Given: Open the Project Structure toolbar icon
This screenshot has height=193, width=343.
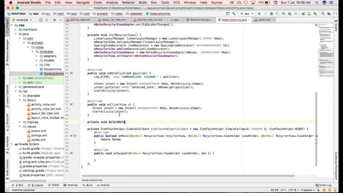Looking at the screenshot, I should click(x=329, y=13).
